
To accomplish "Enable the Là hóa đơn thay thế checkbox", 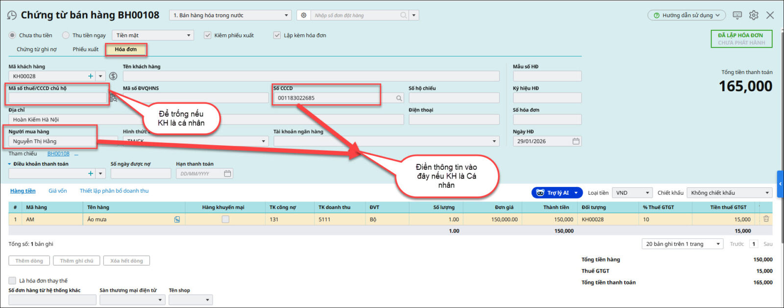I will pos(12,281).
